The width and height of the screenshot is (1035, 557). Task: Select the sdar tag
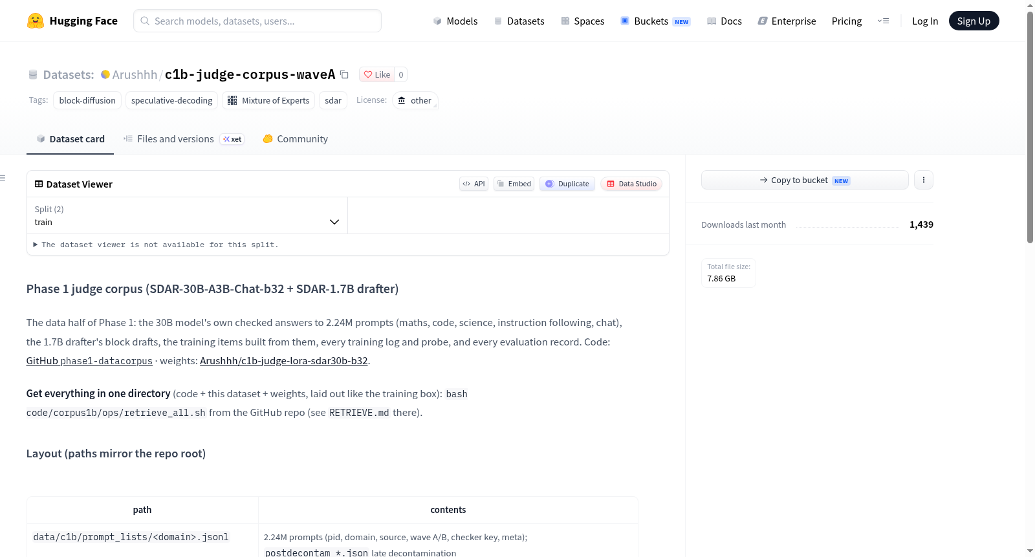tap(333, 100)
